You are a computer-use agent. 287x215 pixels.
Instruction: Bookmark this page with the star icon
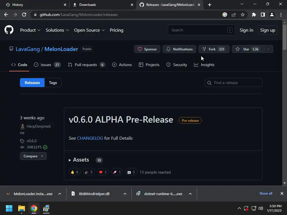coord(243,15)
